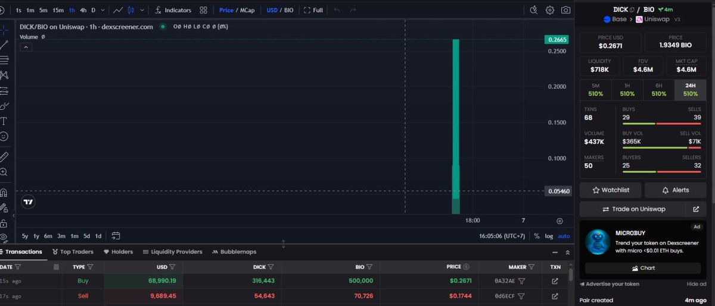Open price Alerts
The height and width of the screenshot is (306, 715).
pos(676,190)
